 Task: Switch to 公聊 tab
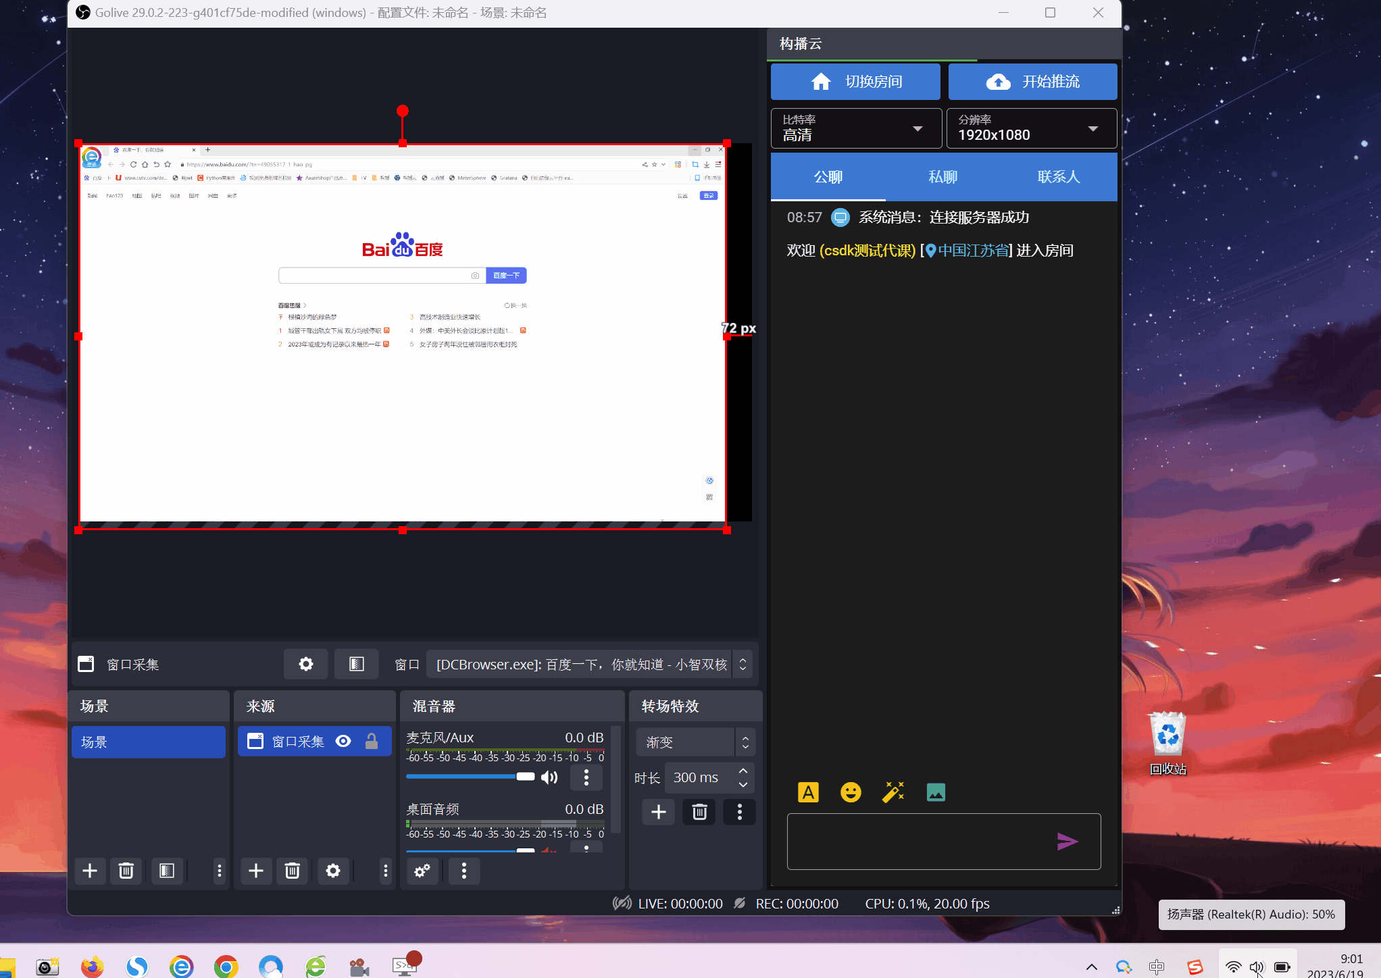828,177
